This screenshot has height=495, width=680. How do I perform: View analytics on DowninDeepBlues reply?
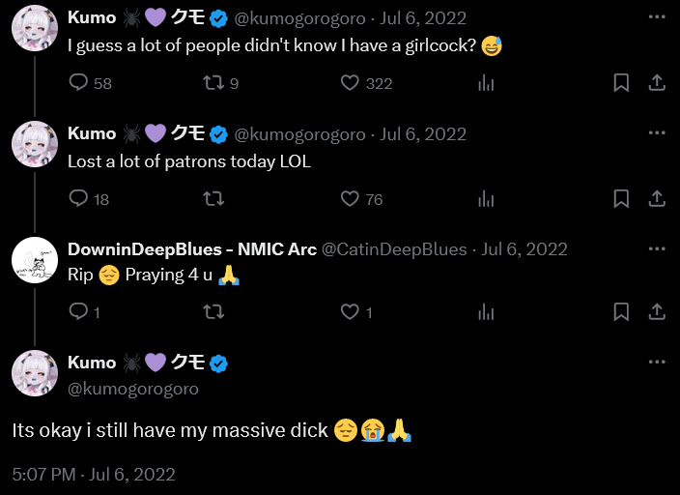[x=486, y=311]
